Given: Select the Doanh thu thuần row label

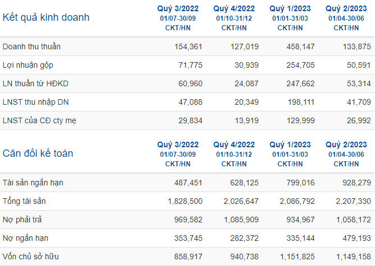Looking at the screenshot, I should 31,46.
